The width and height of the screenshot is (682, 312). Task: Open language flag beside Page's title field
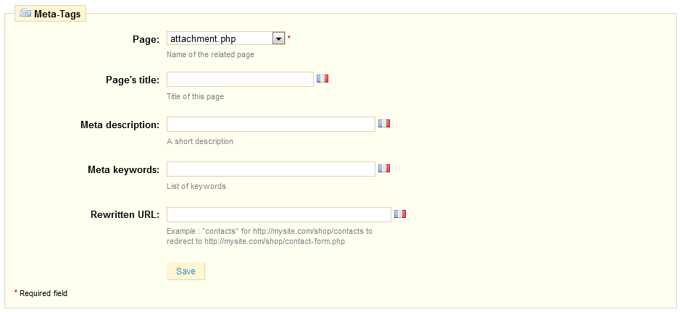click(323, 79)
